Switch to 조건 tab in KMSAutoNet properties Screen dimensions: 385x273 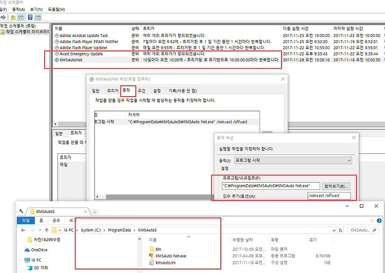[x=142, y=91]
